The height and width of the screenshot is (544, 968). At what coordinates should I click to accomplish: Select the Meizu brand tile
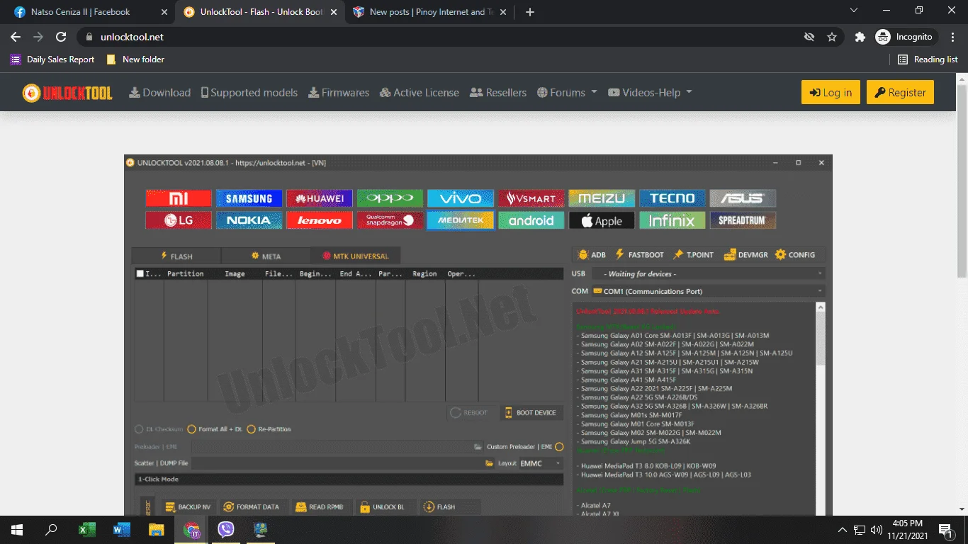602,198
